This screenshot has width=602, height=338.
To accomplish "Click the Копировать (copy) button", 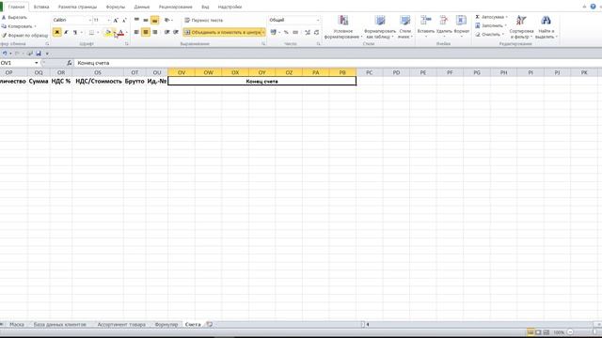I will 18,26.
